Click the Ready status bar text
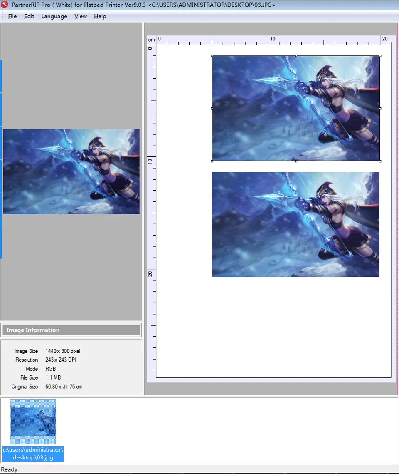The height and width of the screenshot is (474, 399). (x=10, y=469)
